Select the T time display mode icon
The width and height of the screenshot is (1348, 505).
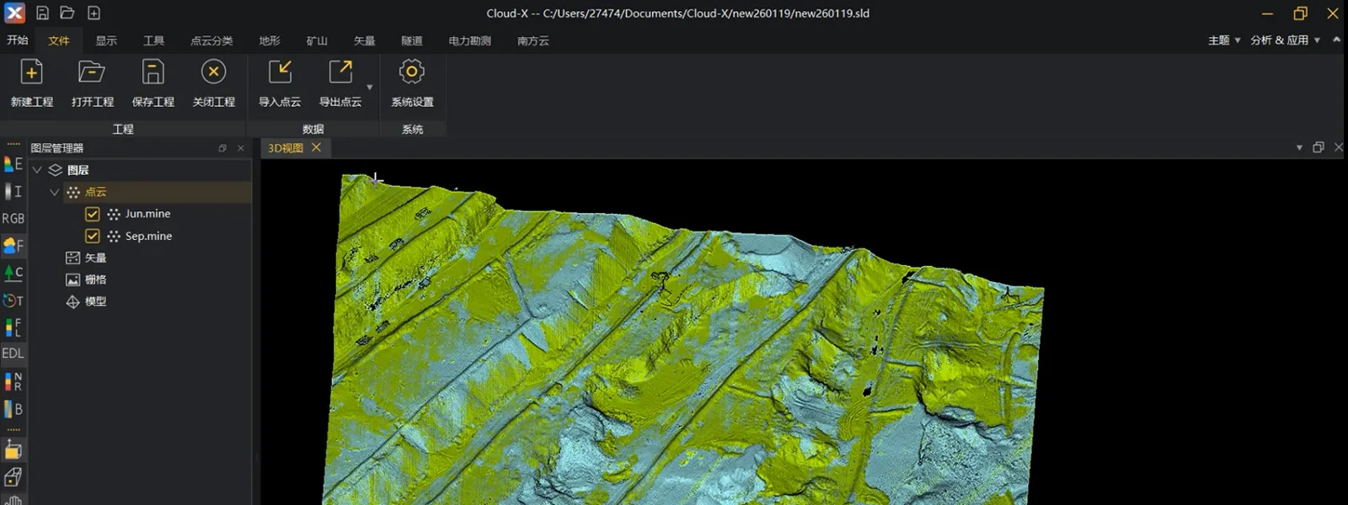[x=13, y=300]
